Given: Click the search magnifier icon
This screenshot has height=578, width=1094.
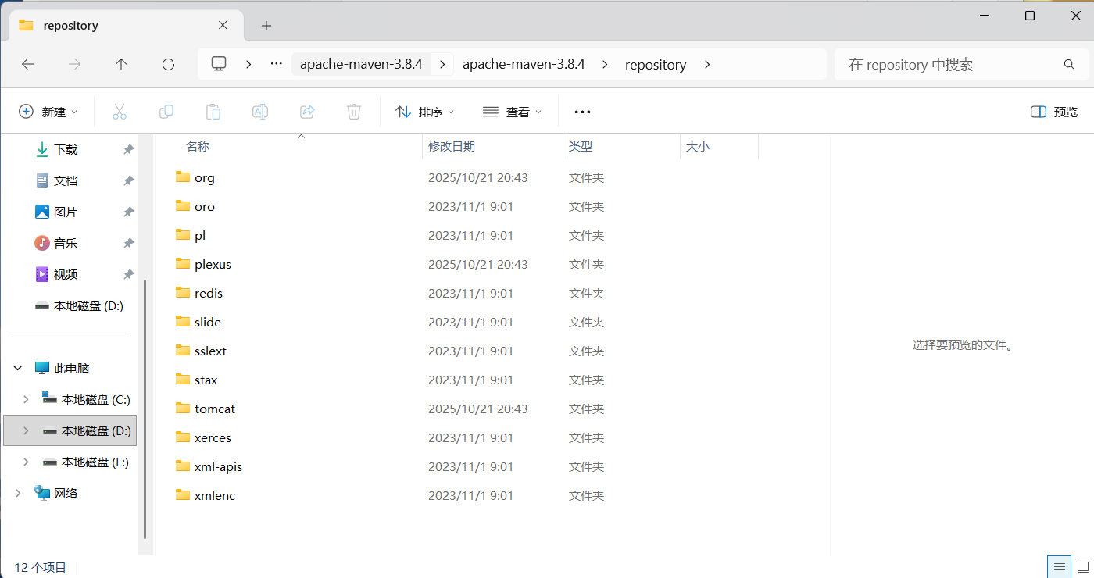Looking at the screenshot, I should [1070, 65].
